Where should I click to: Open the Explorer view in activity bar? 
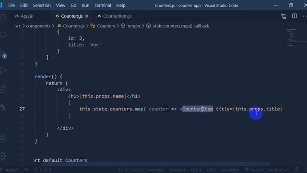point(3,18)
